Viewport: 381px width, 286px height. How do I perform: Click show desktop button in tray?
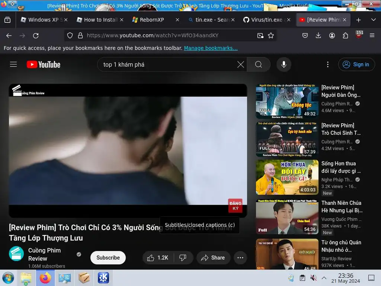click(371, 278)
